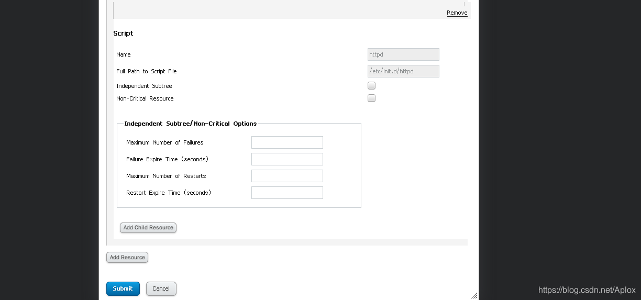This screenshot has width=641, height=300.
Task: Click the Restart Expire Time (seconds) label
Action: point(169,193)
